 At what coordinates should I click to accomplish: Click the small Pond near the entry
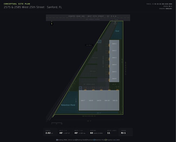[x=117, y=31]
